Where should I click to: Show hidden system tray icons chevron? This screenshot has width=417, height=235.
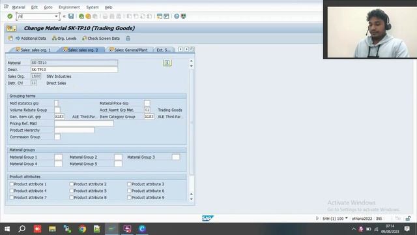click(353, 229)
